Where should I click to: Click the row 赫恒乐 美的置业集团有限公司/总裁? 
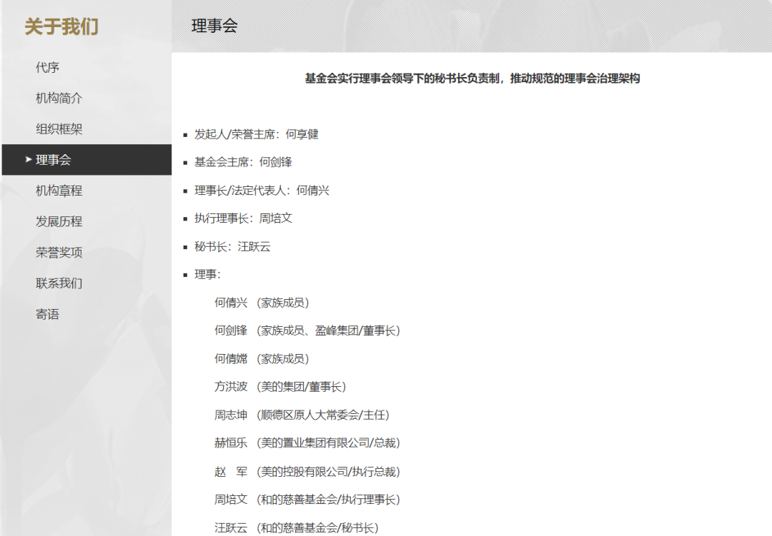point(307,443)
